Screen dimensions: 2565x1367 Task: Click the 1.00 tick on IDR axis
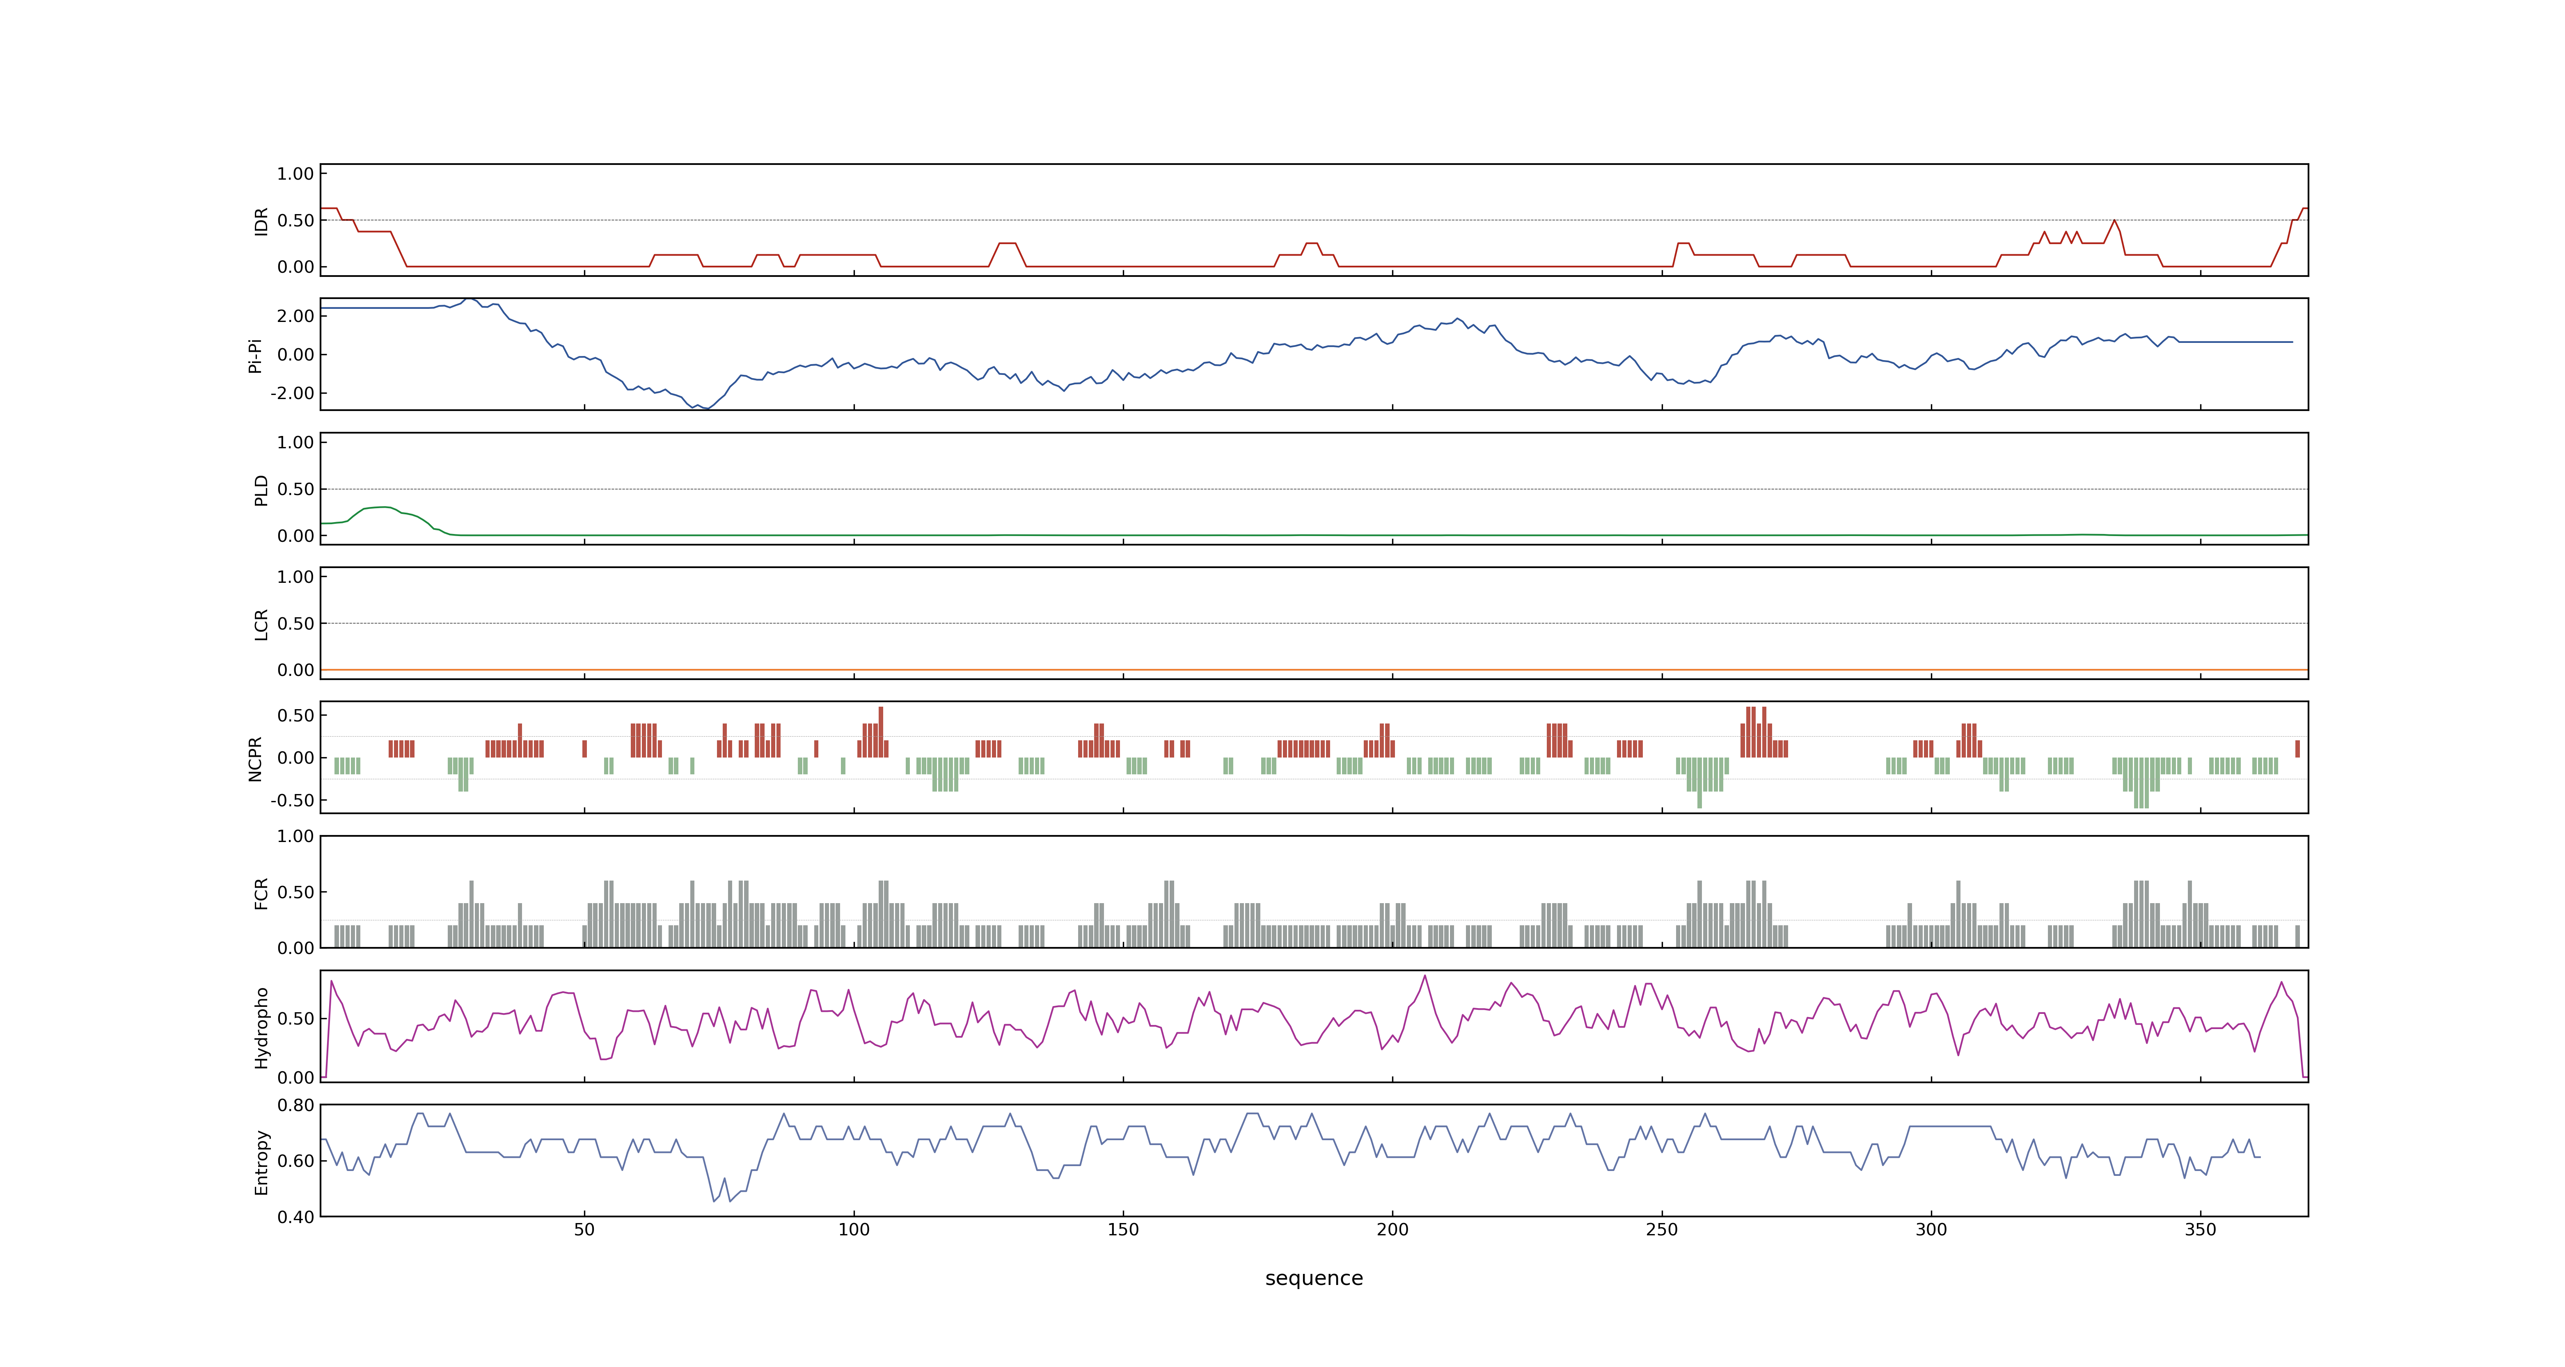point(296,174)
